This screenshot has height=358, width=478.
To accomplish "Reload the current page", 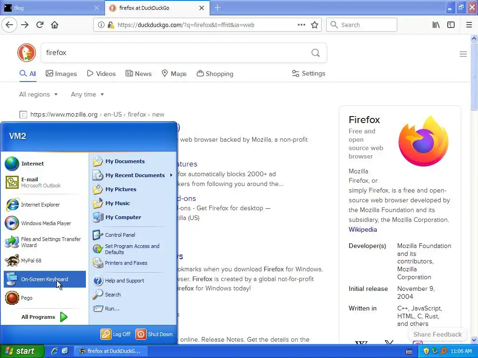I will (x=40, y=25).
